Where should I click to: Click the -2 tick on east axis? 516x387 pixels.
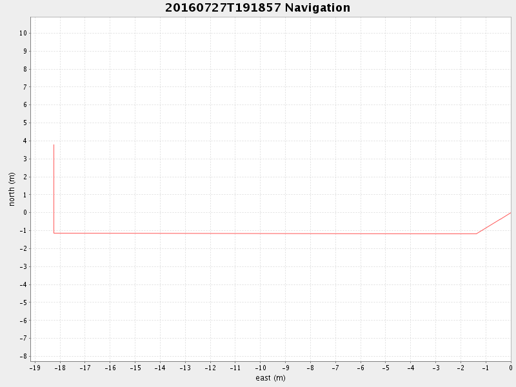[461, 368]
